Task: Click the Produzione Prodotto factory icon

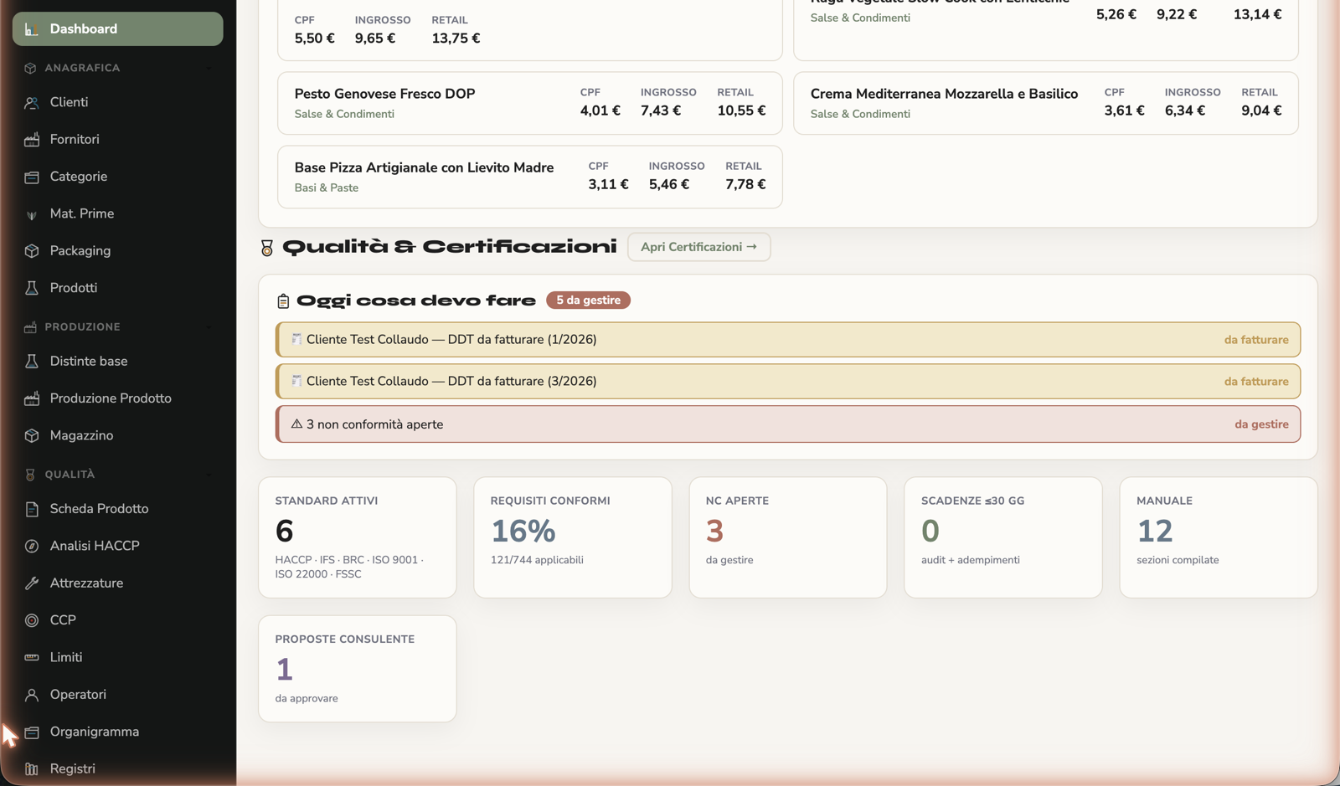Action: tap(32, 398)
